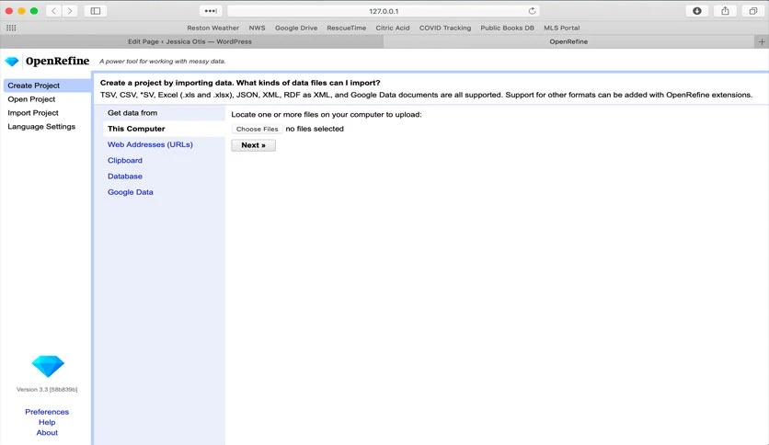Open the Google Drive bookmark
The height and width of the screenshot is (445, 769).
pos(296,28)
